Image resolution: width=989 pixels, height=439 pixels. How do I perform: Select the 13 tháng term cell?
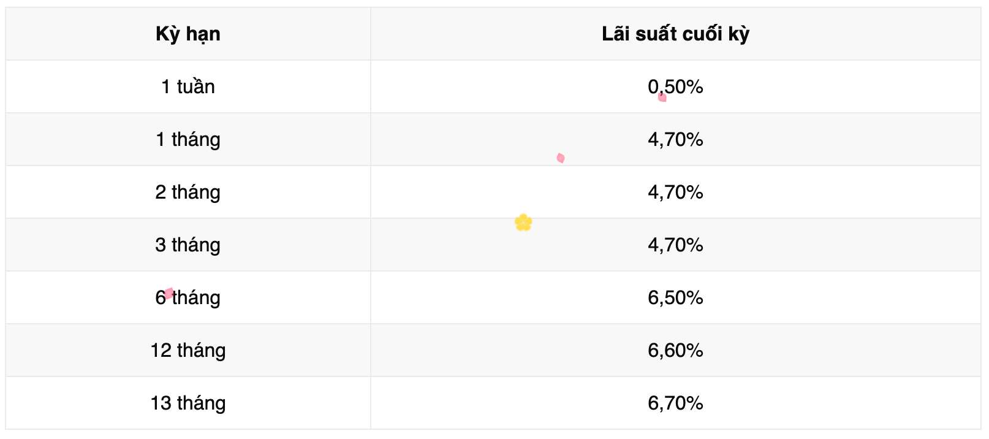point(188,403)
